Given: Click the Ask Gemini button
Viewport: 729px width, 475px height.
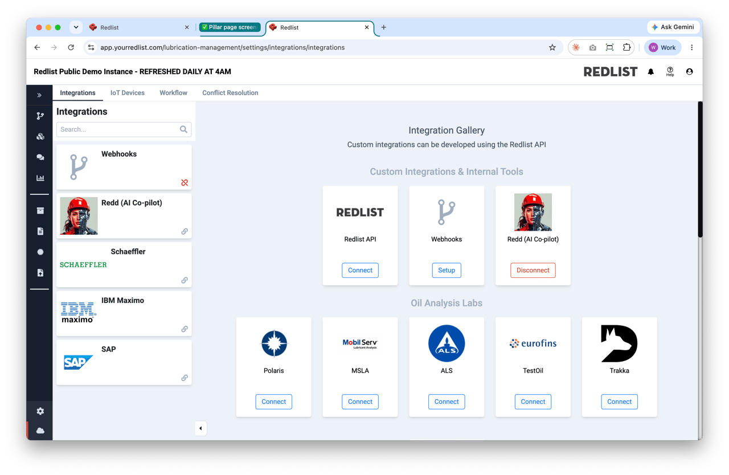Looking at the screenshot, I should tap(673, 27).
